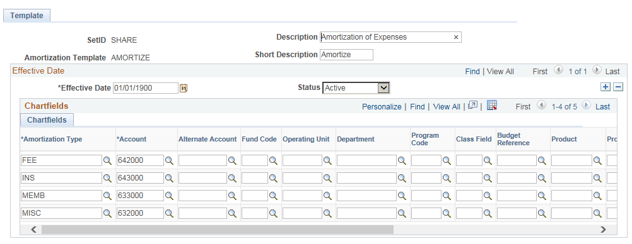
Task: Show next Chartfields rows
Action: click(x=587, y=106)
